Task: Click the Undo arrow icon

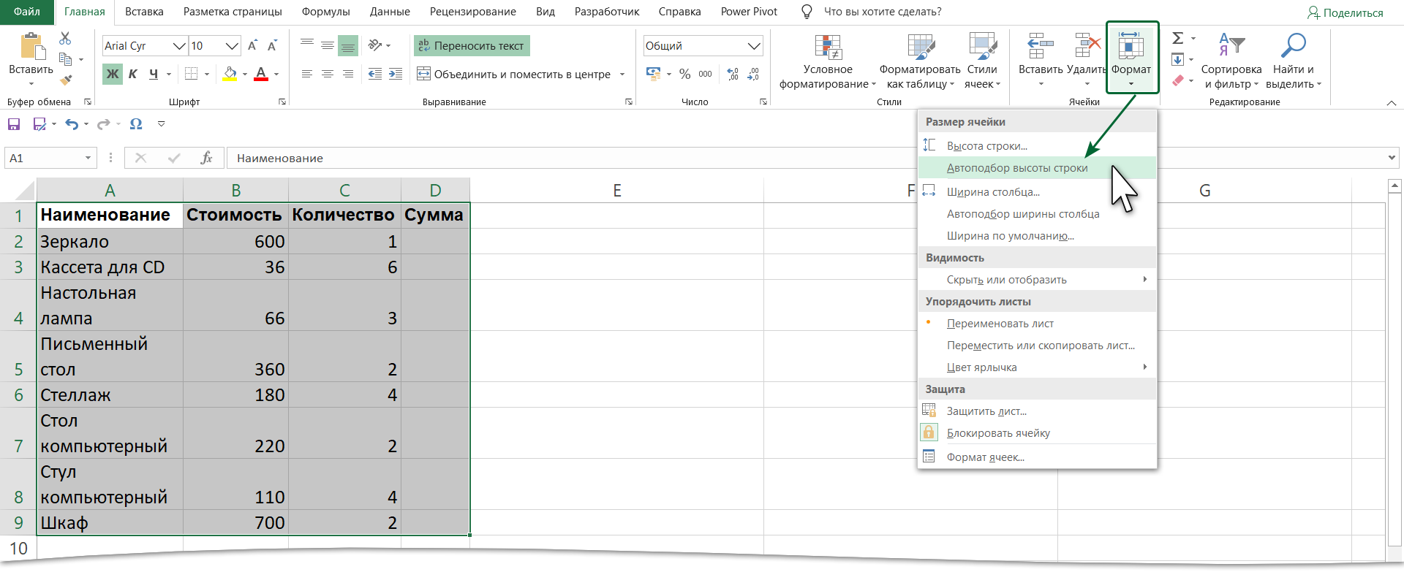Action: pyautogui.click(x=71, y=124)
